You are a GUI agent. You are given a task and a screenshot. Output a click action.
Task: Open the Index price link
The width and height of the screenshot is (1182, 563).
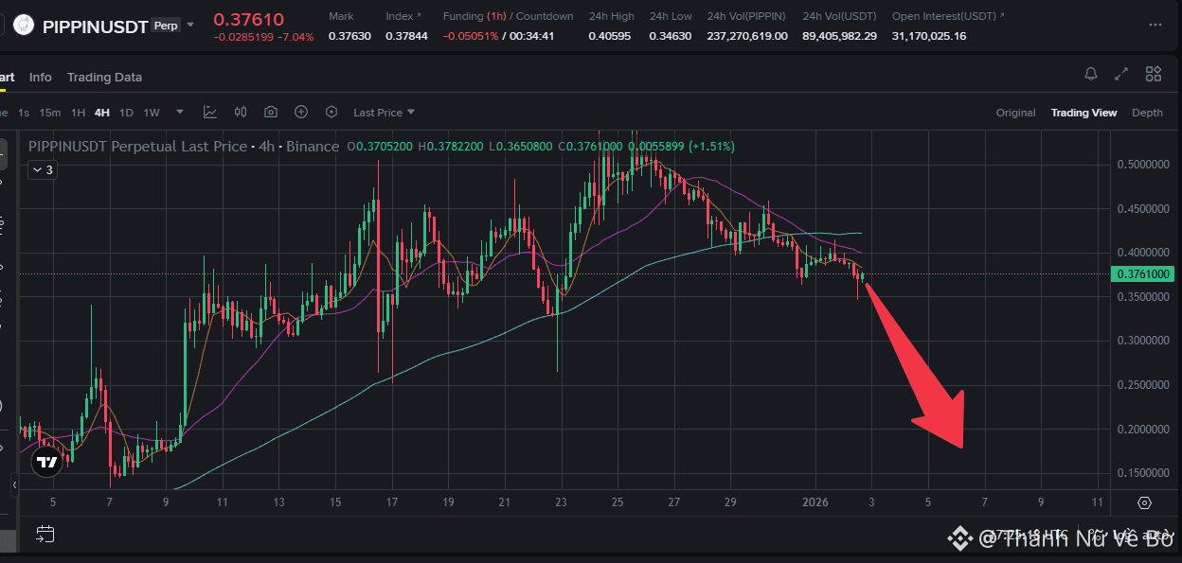(x=403, y=16)
